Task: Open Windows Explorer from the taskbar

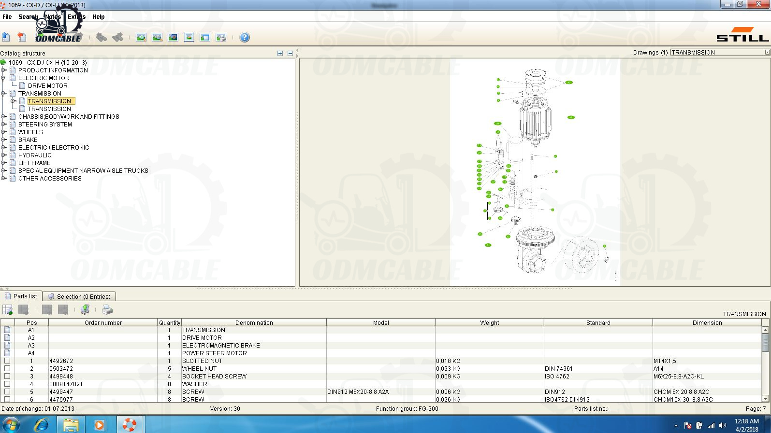Action: [71, 425]
